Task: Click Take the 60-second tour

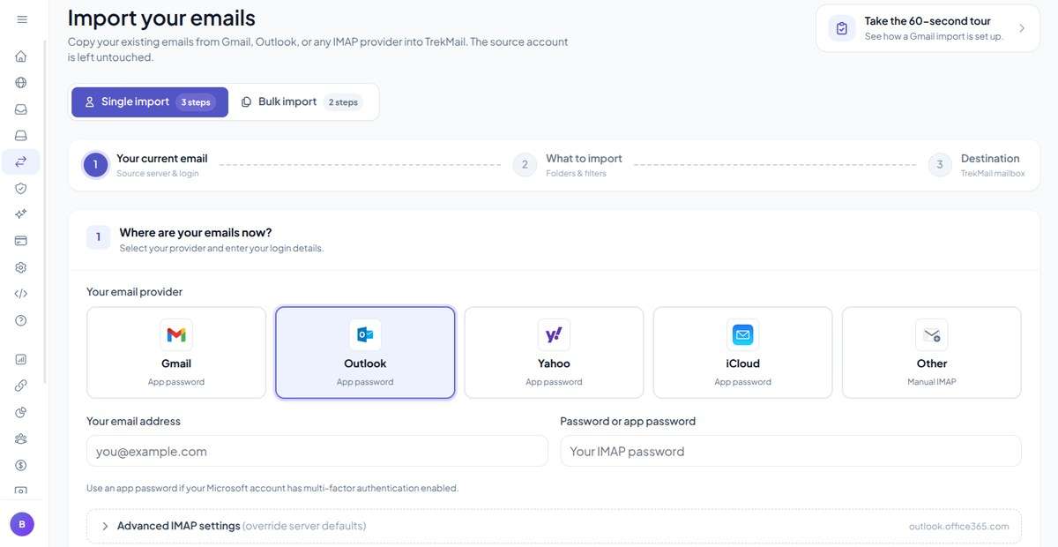Action: tap(928, 28)
